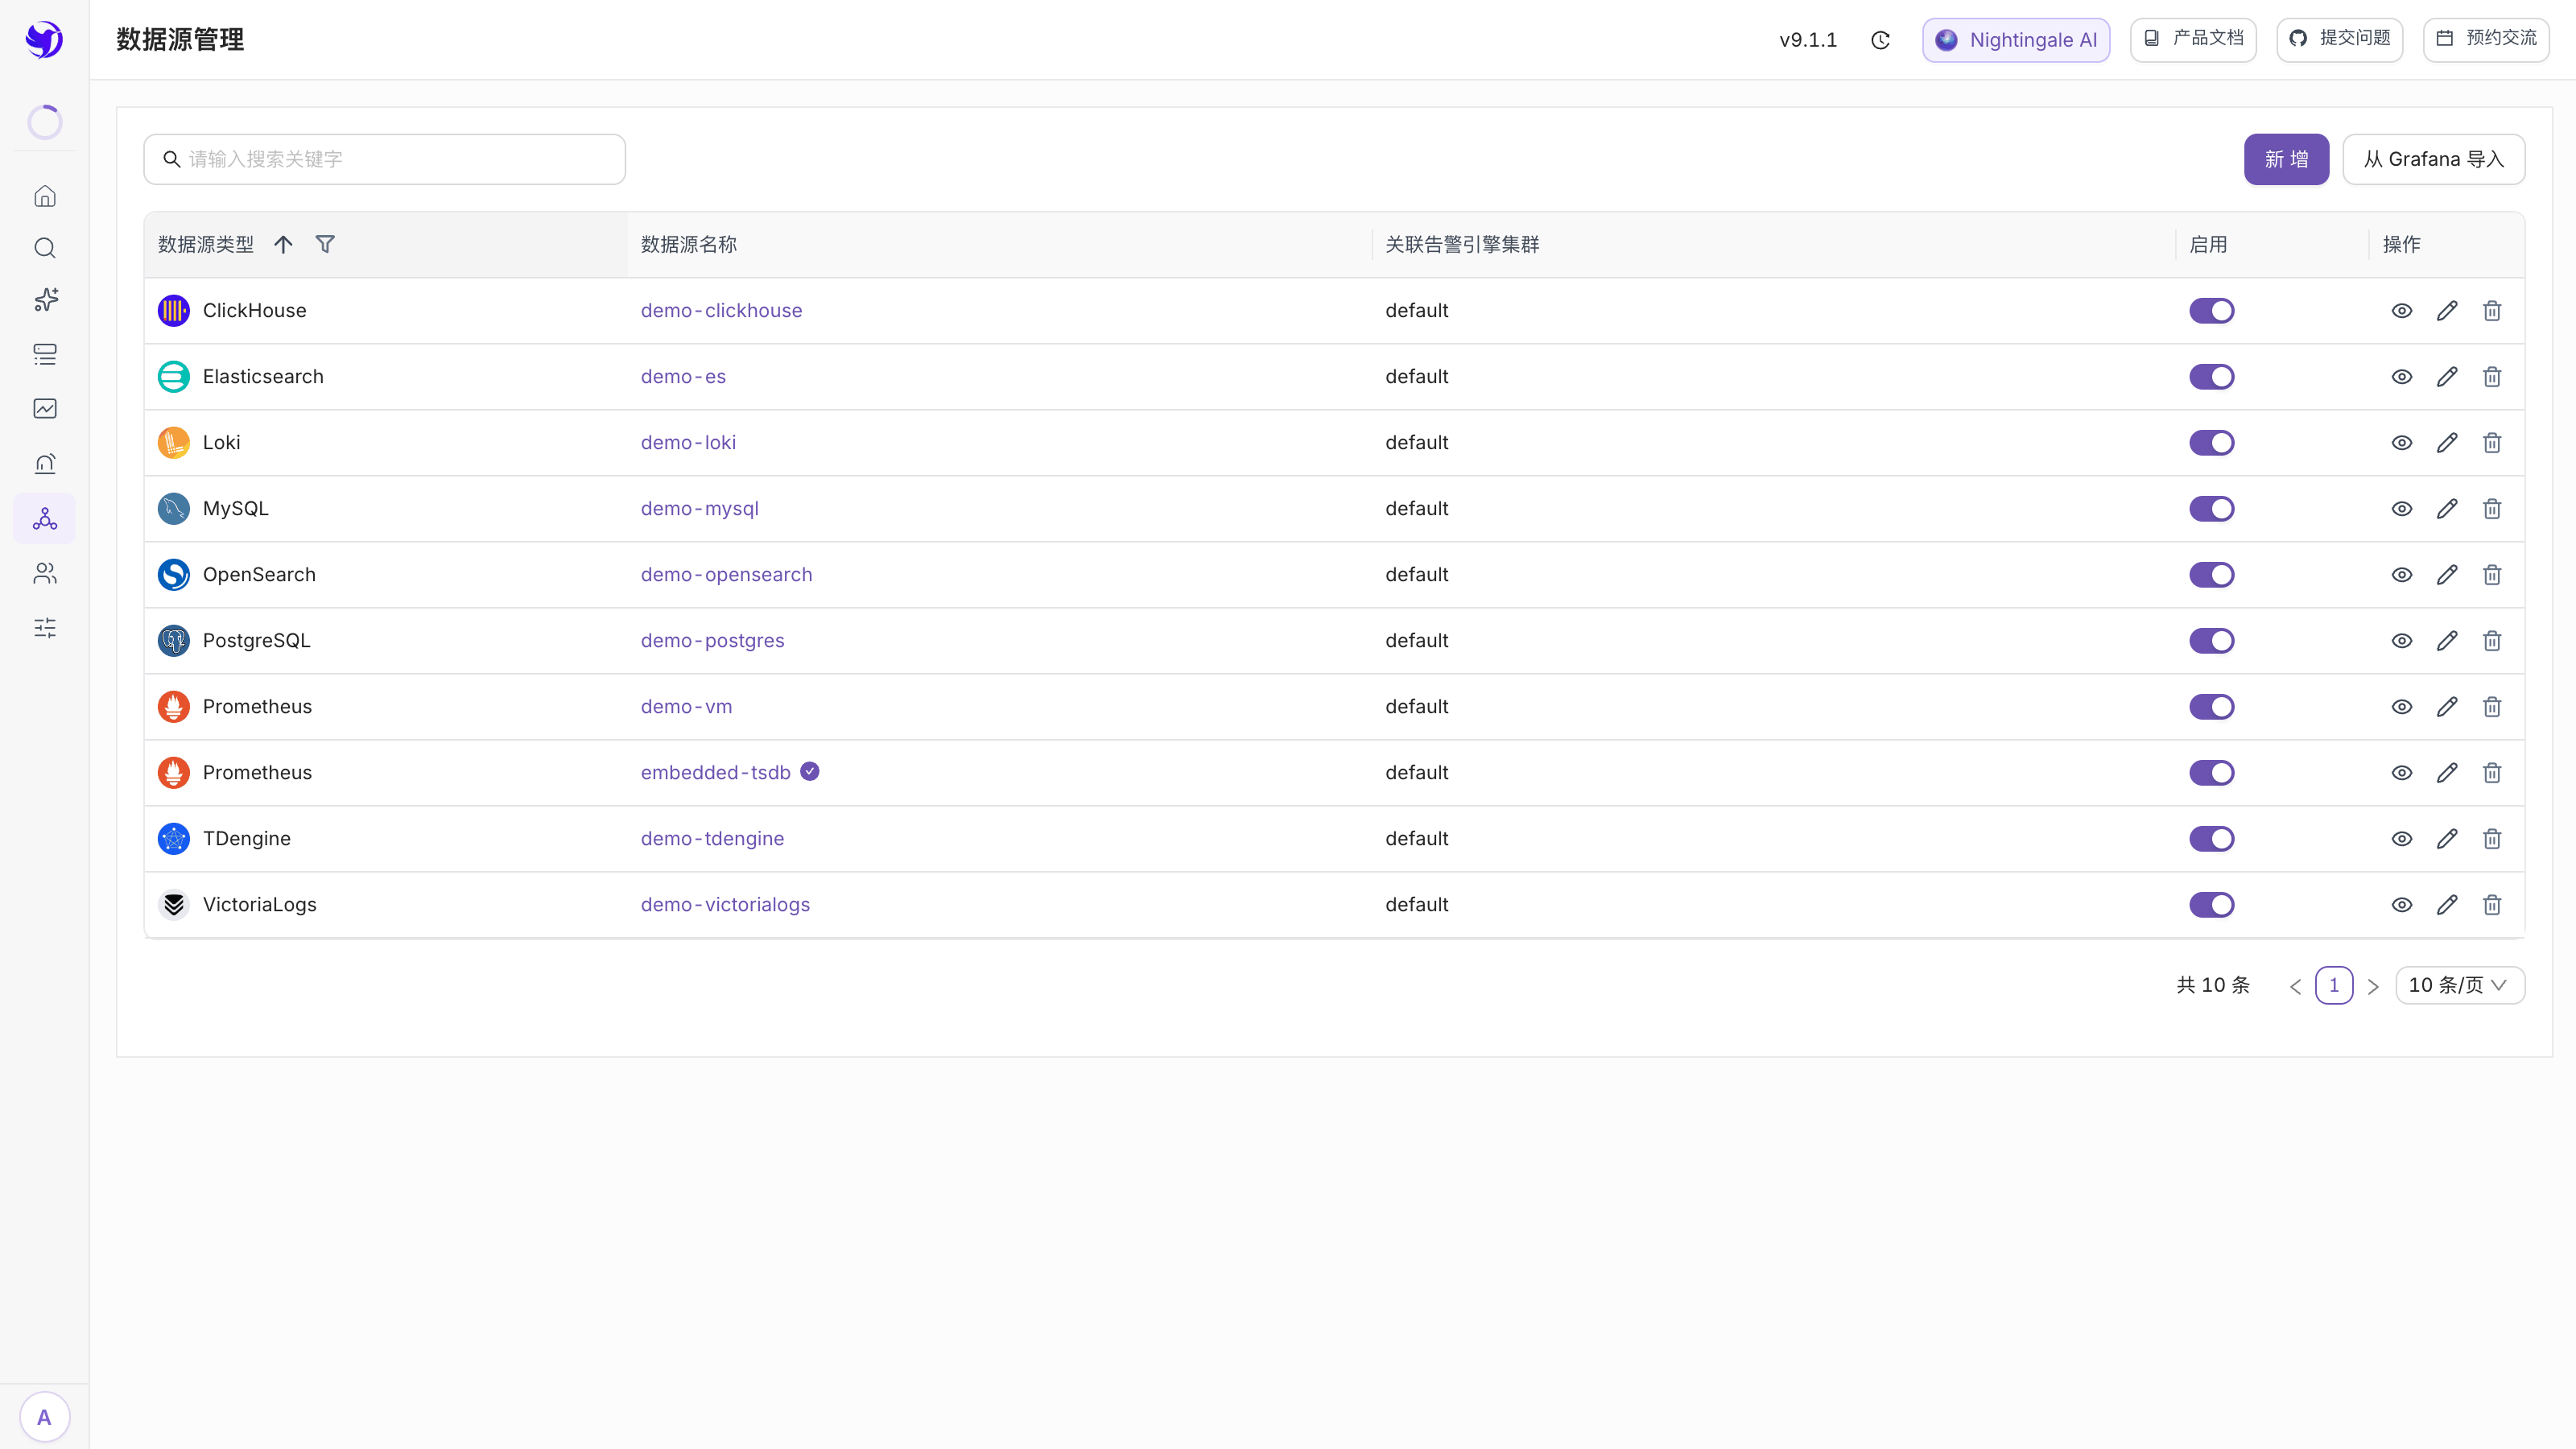Open the server list sidebar icon
This screenshot has width=2576, height=1449.
click(45, 354)
